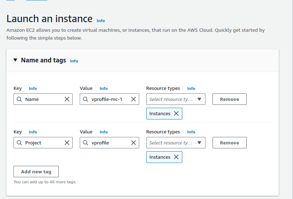Remove Instances chip from the Project tag
293x199 pixels.
pos(176,157)
